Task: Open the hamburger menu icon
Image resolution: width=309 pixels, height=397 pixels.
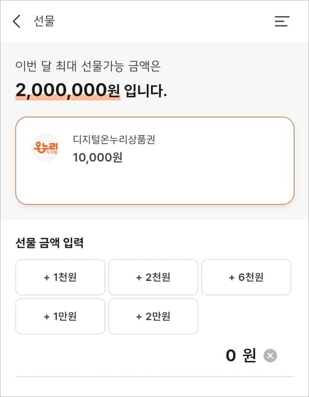Action: coord(282,21)
